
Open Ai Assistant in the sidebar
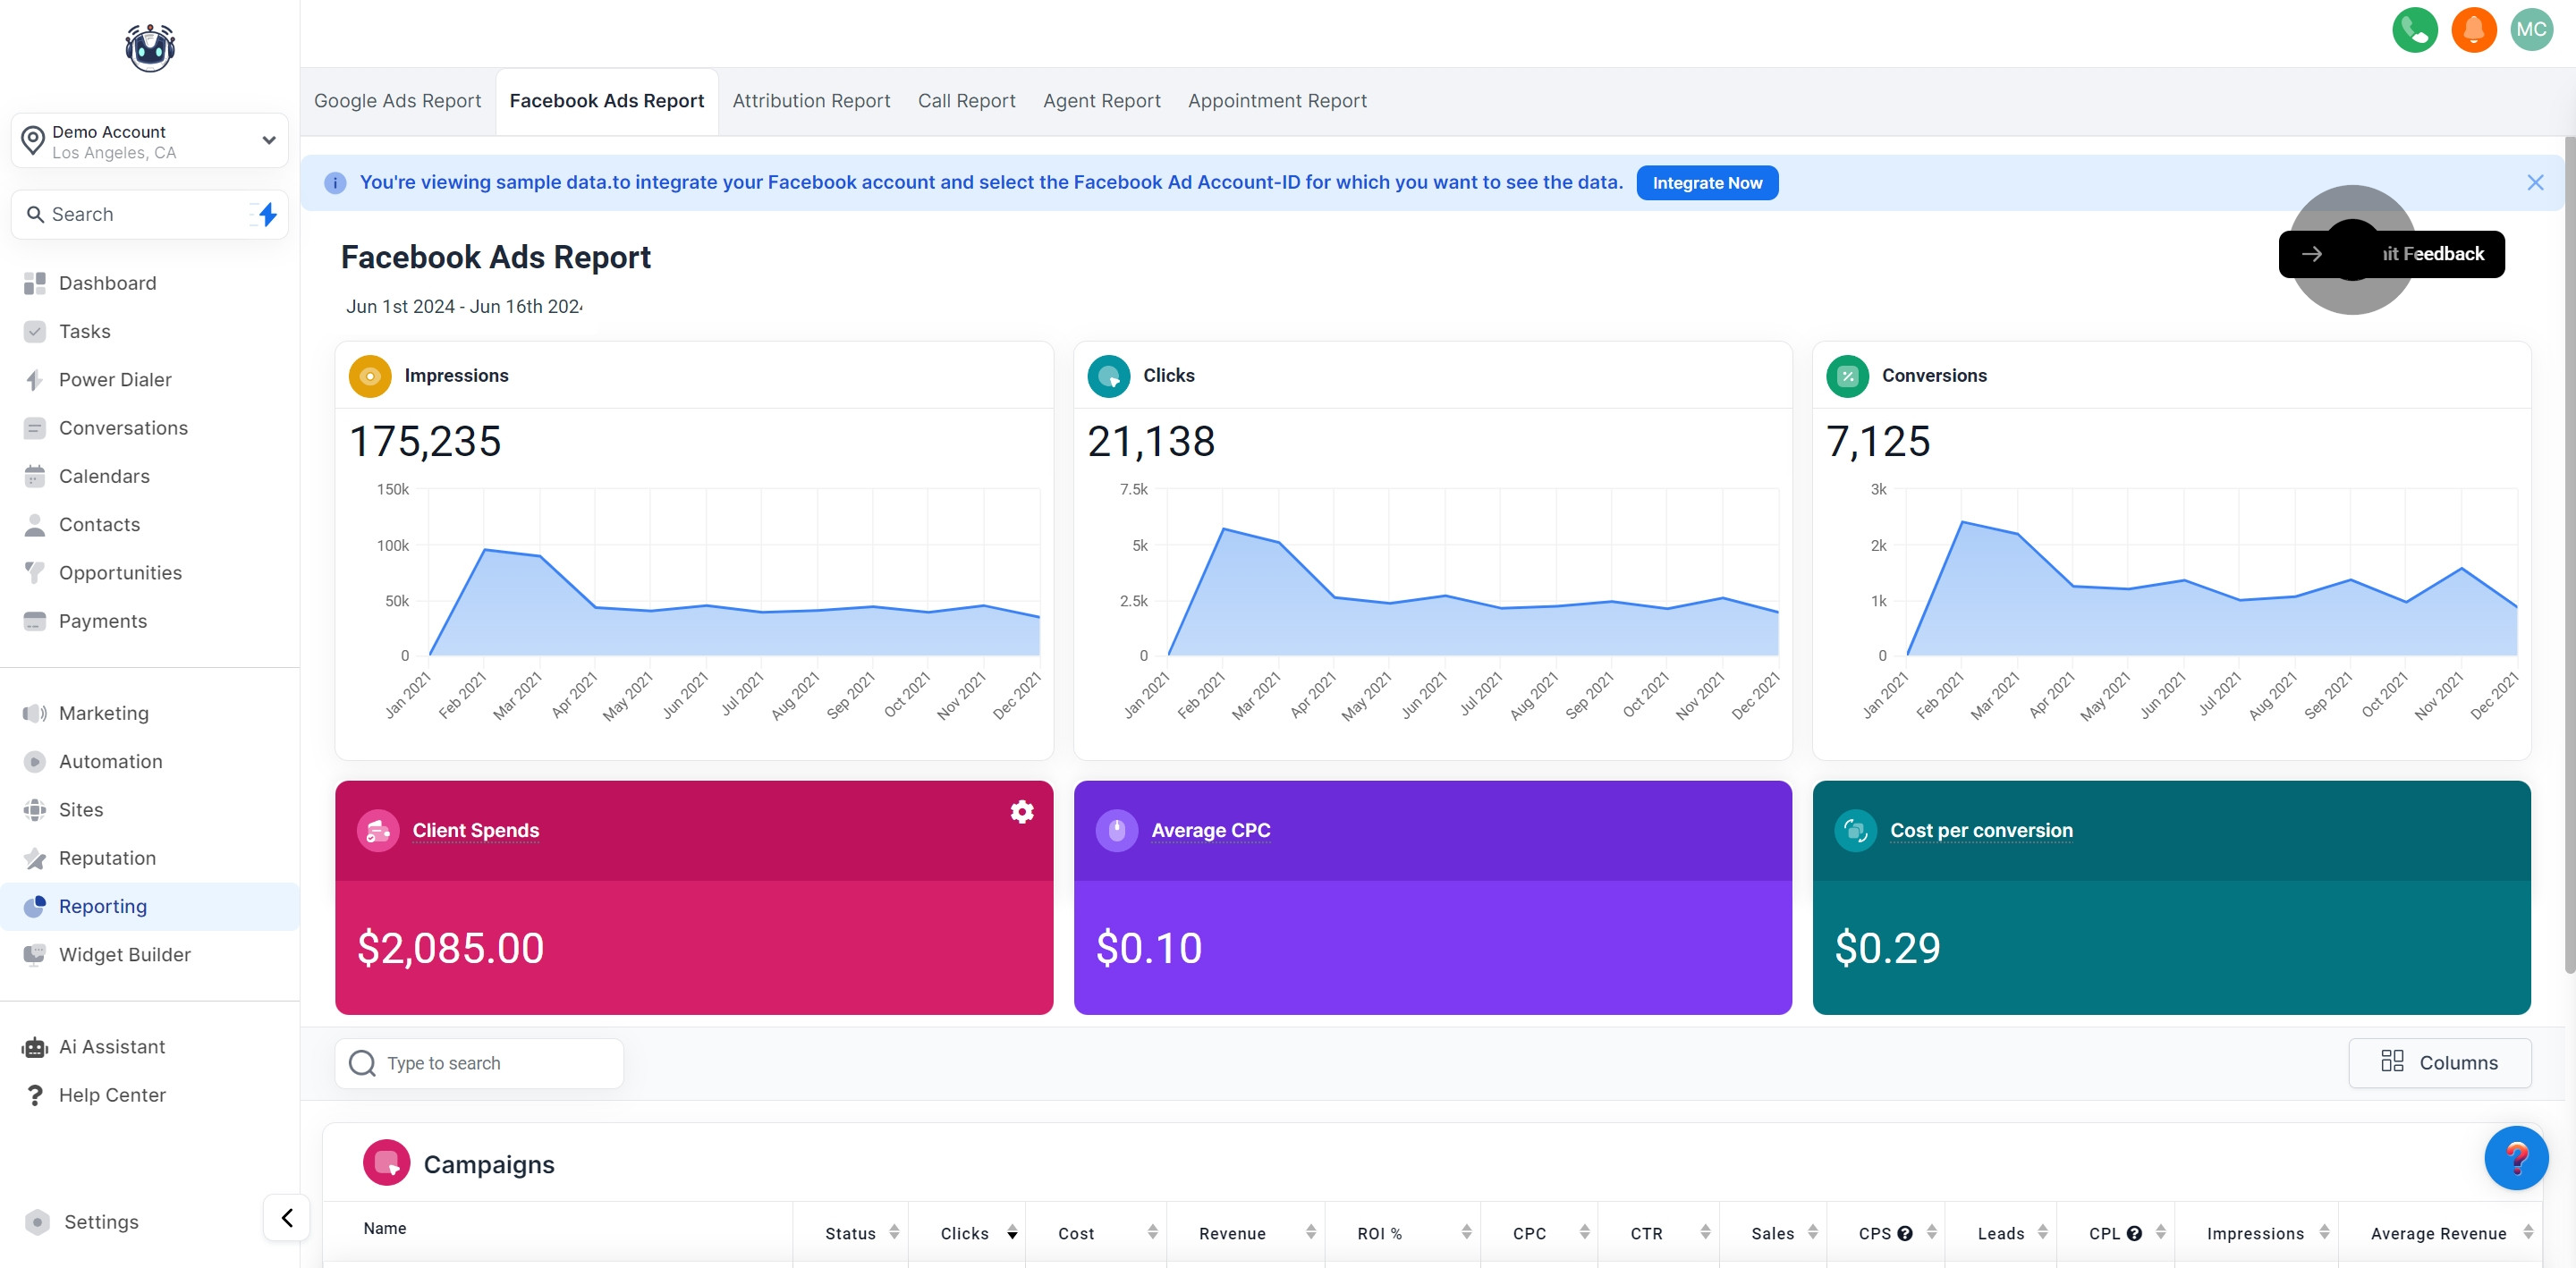(x=112, y=1046)
